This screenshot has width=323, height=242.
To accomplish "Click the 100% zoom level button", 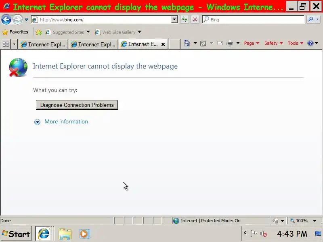I will (x=299, y=221).
